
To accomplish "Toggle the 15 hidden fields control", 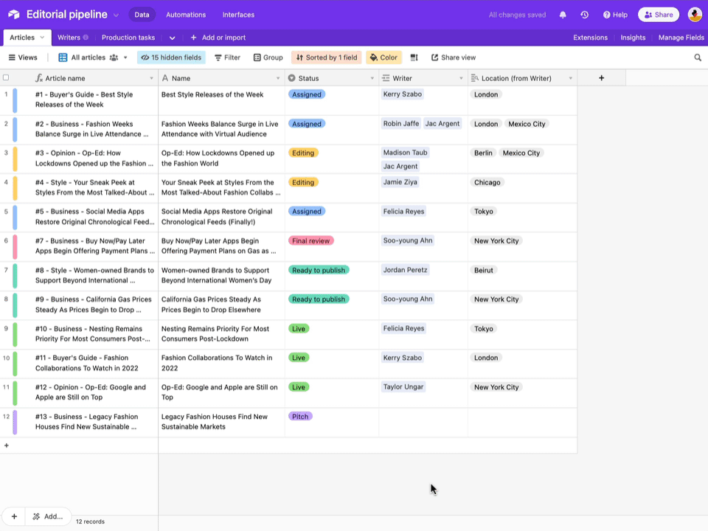I will (170, 57).
